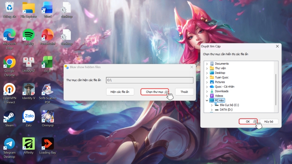
Task: Confirm folder with OK button
Action: (248, 122)
